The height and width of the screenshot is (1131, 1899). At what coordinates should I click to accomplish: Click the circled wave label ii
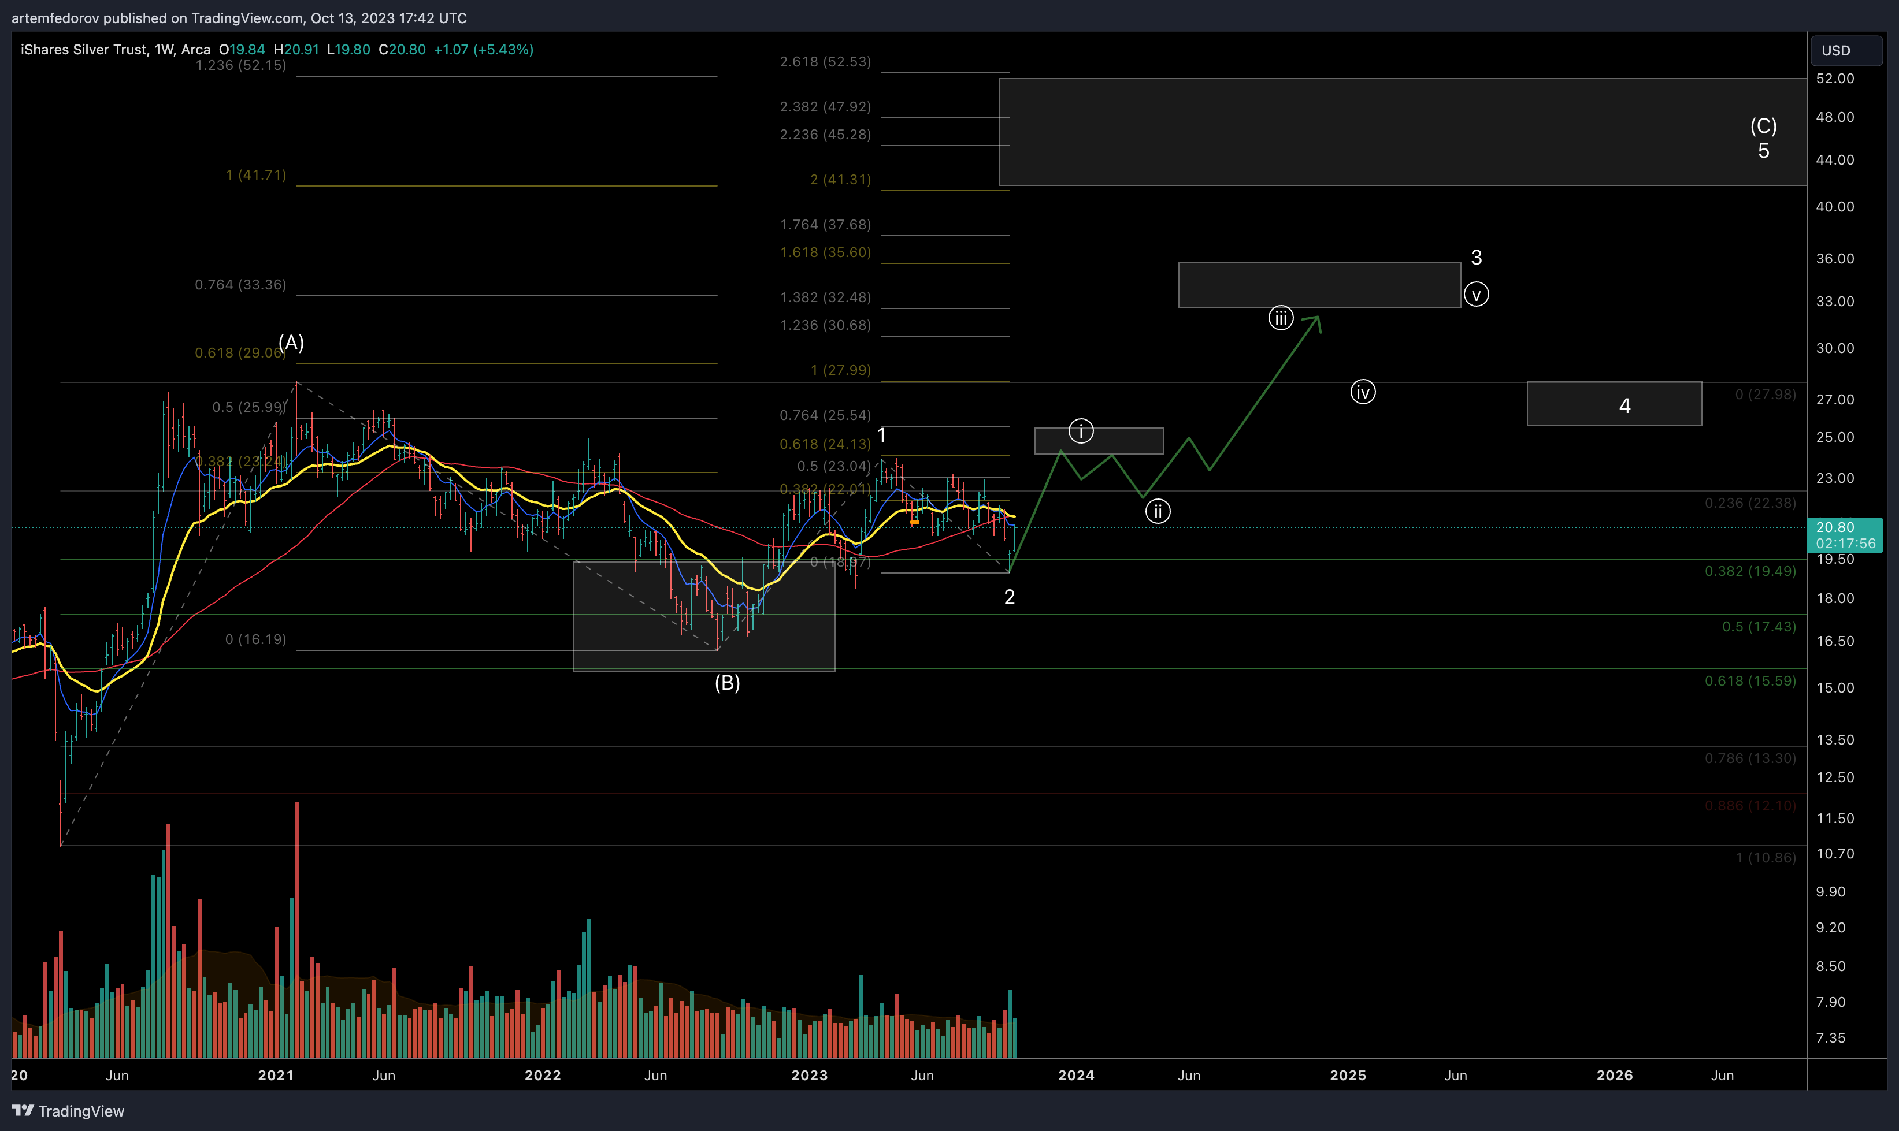[x=1158, y=511]
